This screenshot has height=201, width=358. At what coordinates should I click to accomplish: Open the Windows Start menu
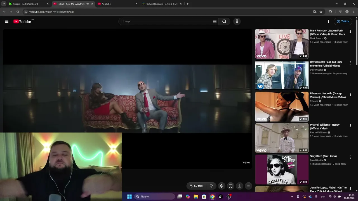coord(129,197)
